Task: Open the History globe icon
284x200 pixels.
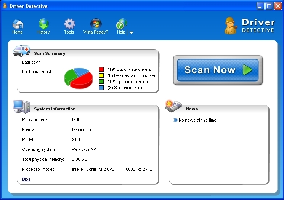Action: pos(44,24)
